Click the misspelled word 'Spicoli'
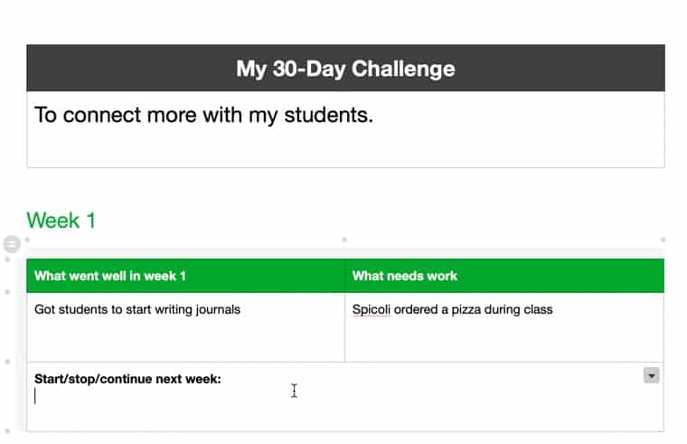Viewport: 687px width, 444px height. (372, 309)
